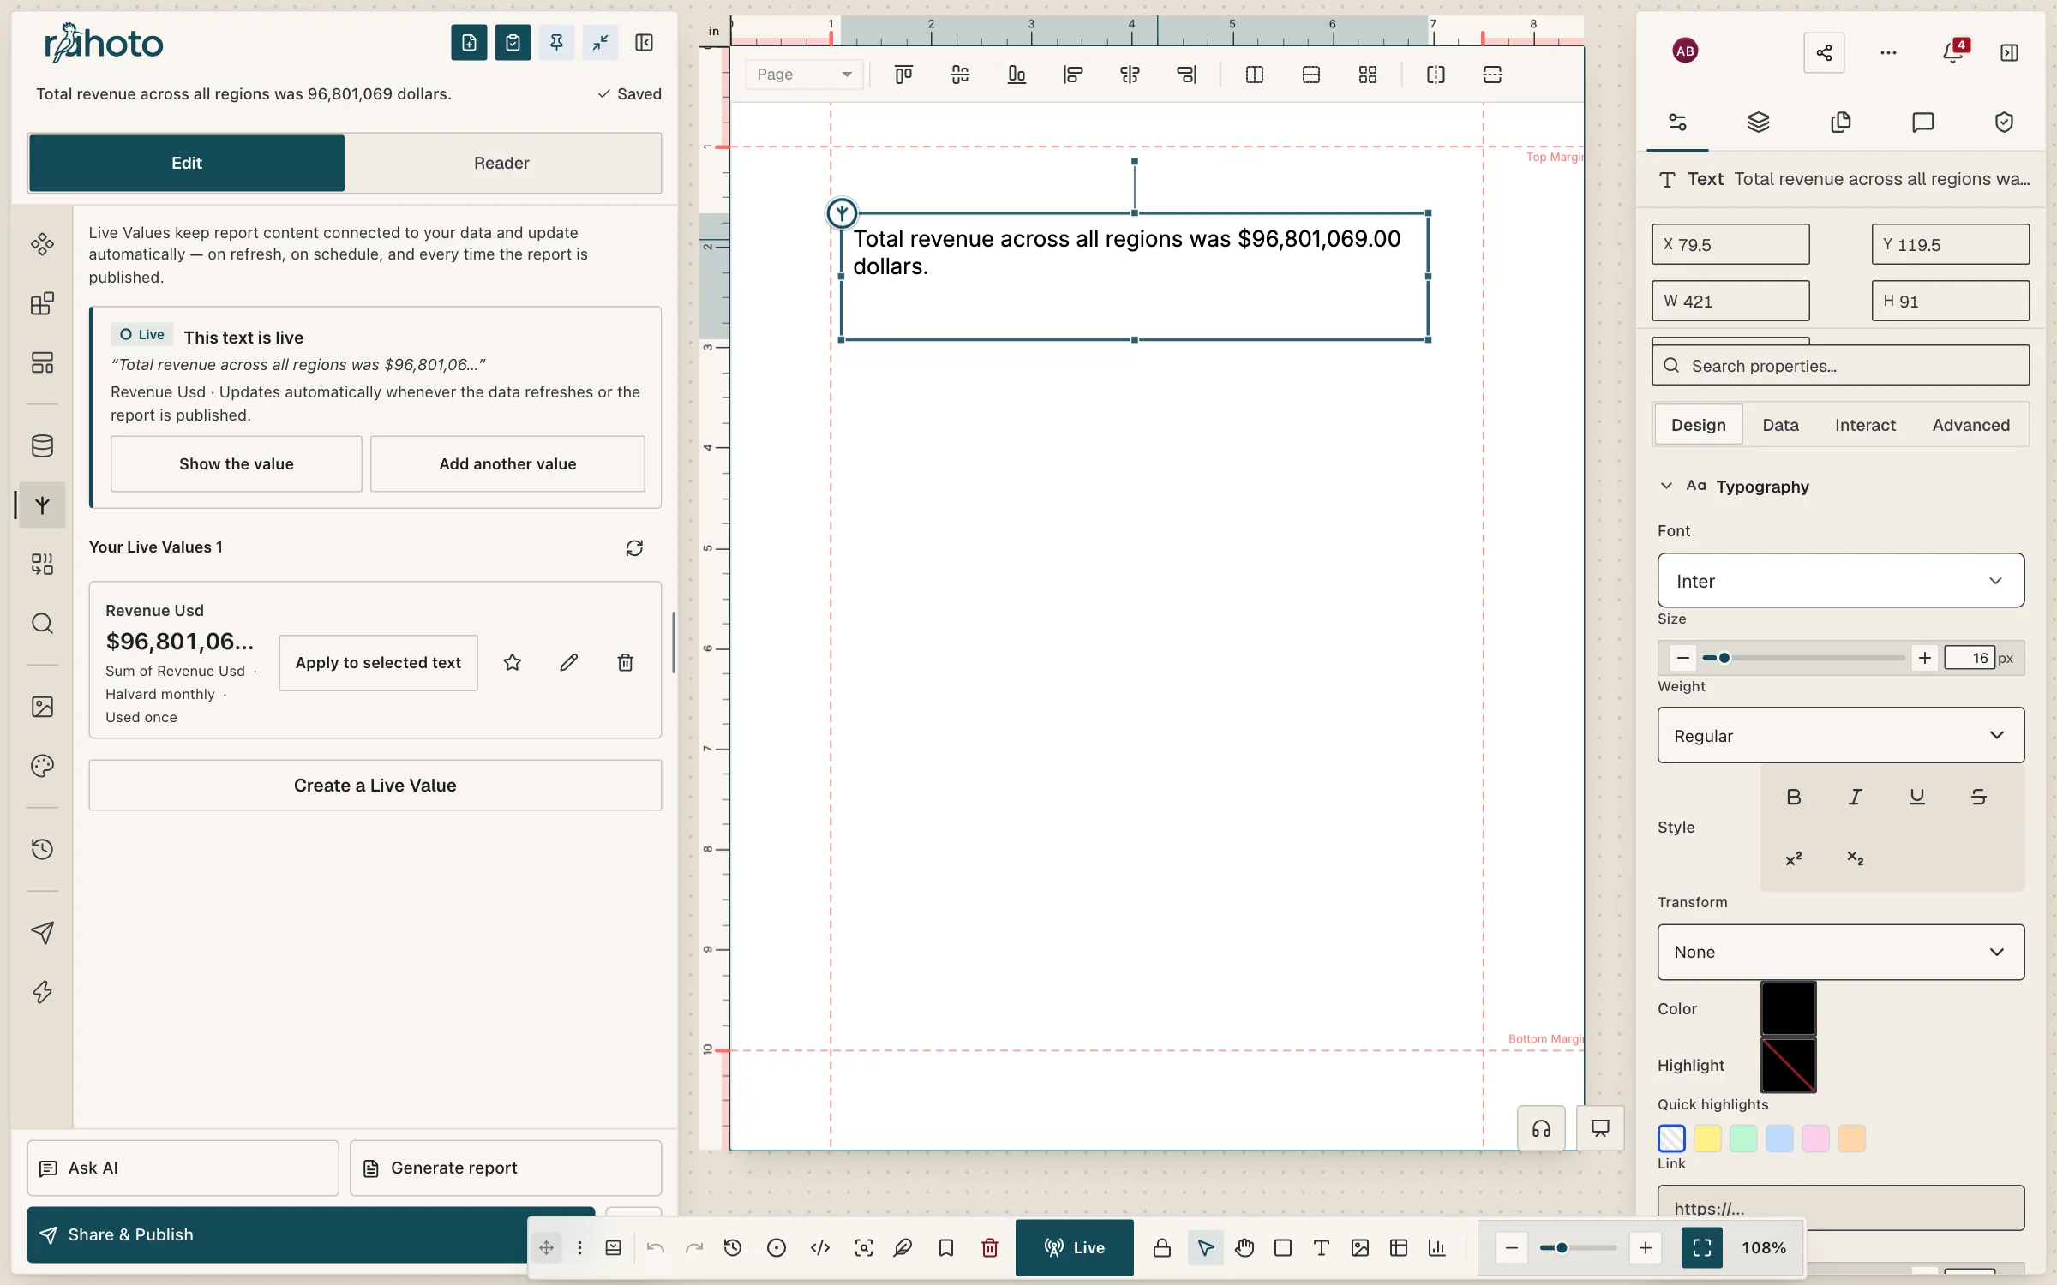Viewport: 2057px width, 1285px height.
Task: Open the Weight dropdown showing Regular
Action: tap(1841, 735)
